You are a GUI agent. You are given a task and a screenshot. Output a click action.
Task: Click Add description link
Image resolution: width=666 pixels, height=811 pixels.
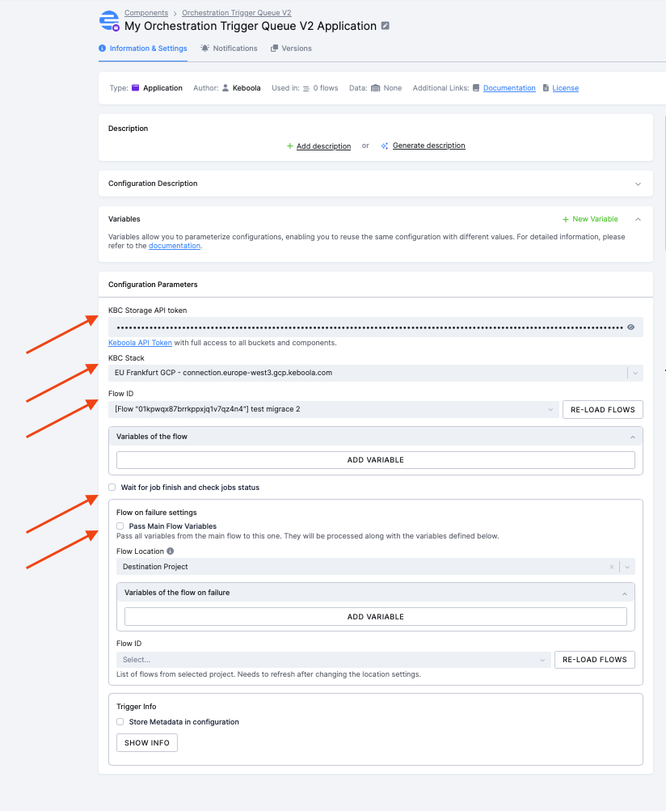pyautogui.click(x=323, y=146)
